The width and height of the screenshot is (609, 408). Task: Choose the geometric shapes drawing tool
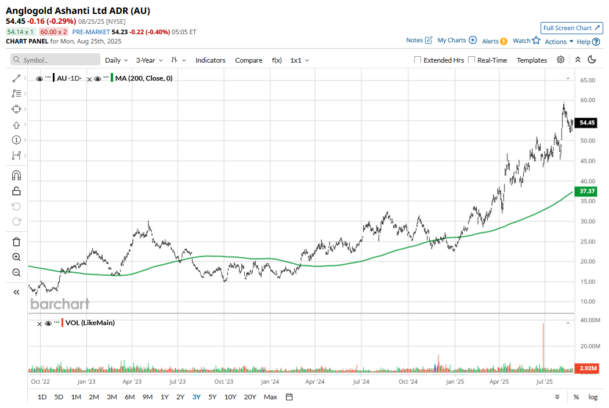pos(16,109)
